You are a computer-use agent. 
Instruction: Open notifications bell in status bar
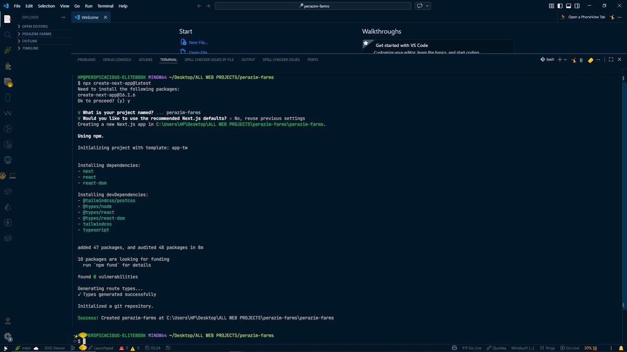click(x=621, y=348)
